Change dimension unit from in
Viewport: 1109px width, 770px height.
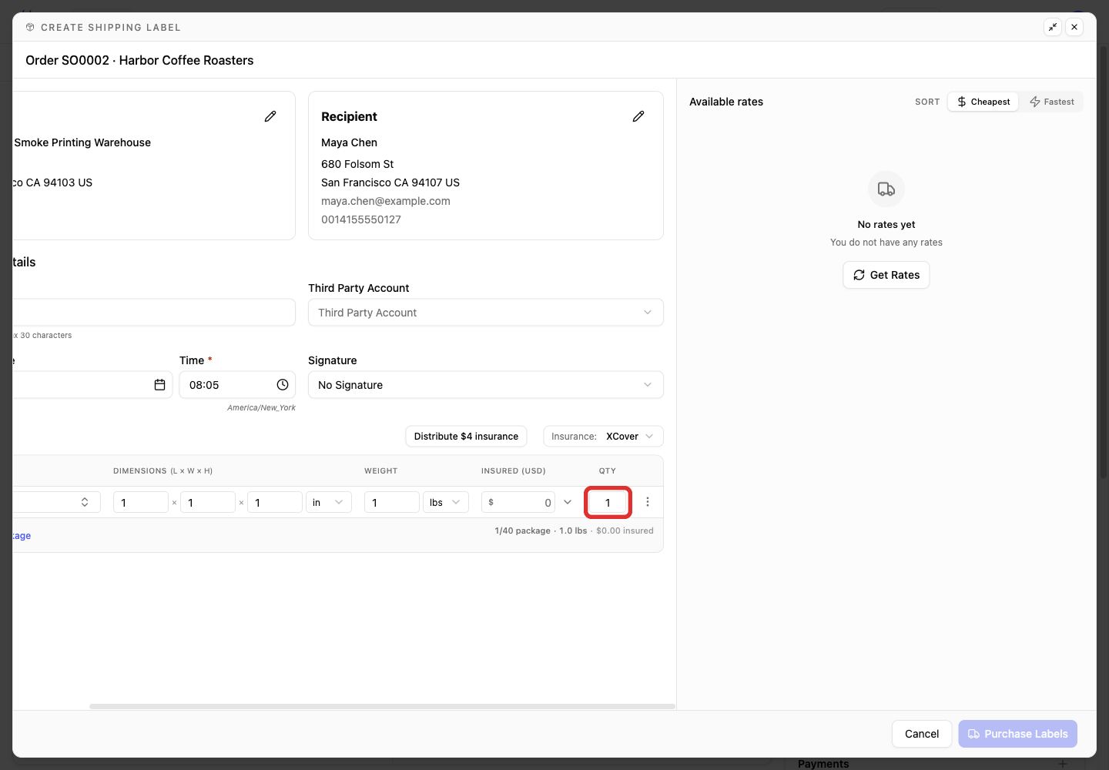[x=329, y=502]
